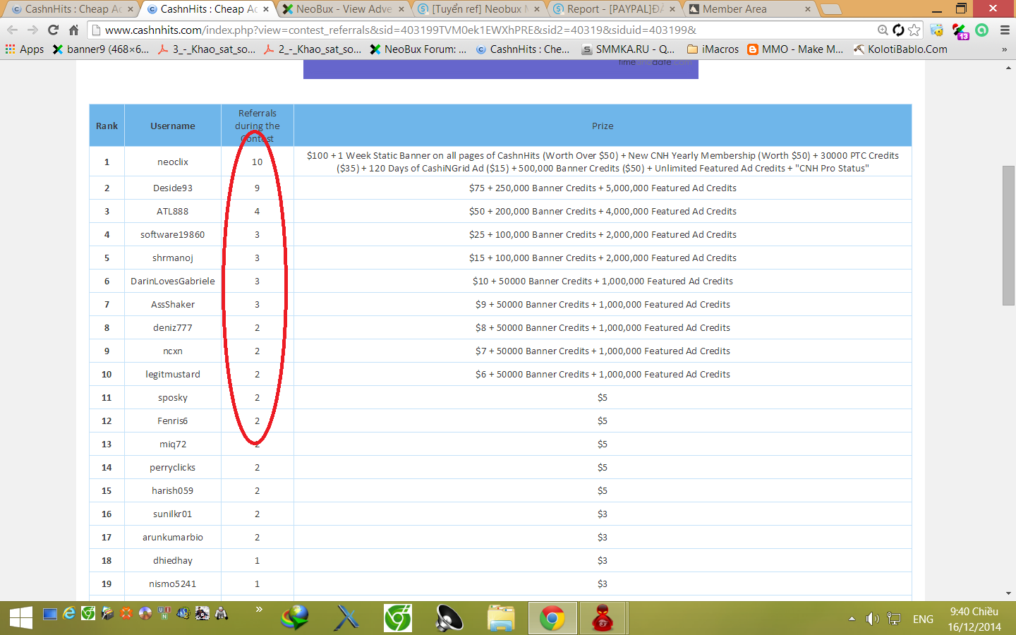Click the zoom magnifier icon in address bar
This screenshot has width=1016, height=635.
883,30
